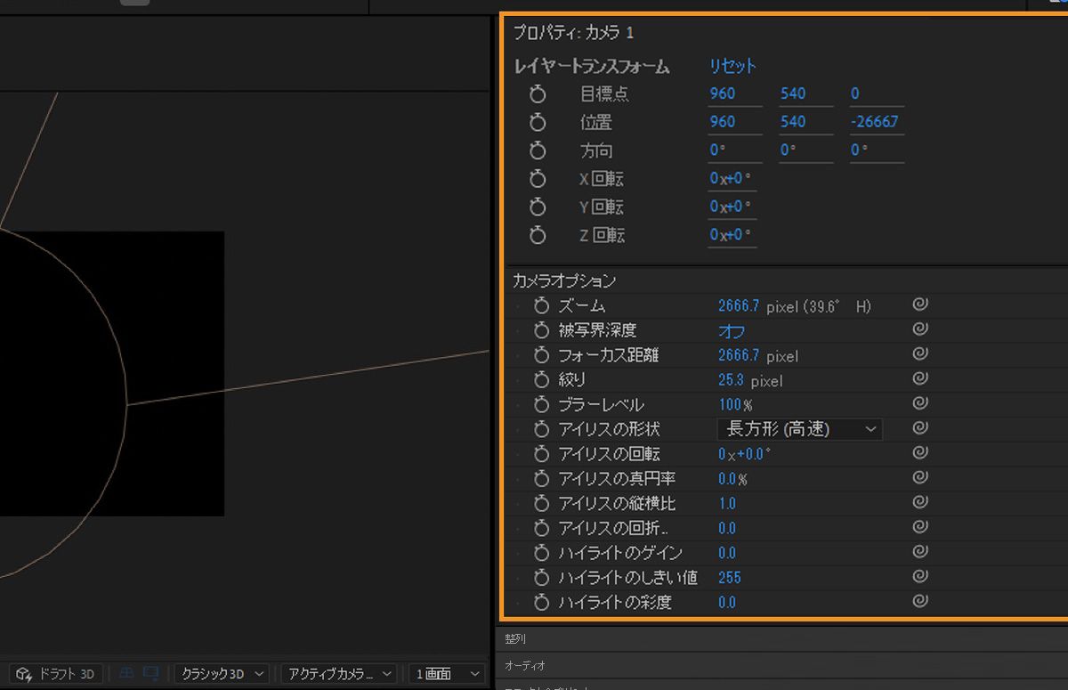Open アイリスの形状 dropdown 長方形 (高速)

tap(800, 429)
